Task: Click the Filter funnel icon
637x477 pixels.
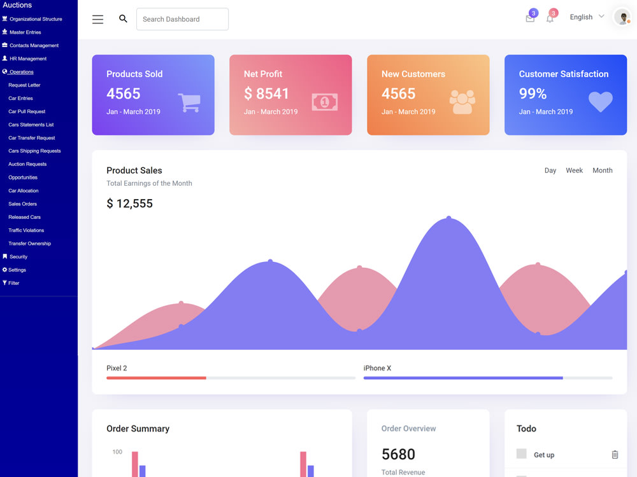Action: click(5, 283)
